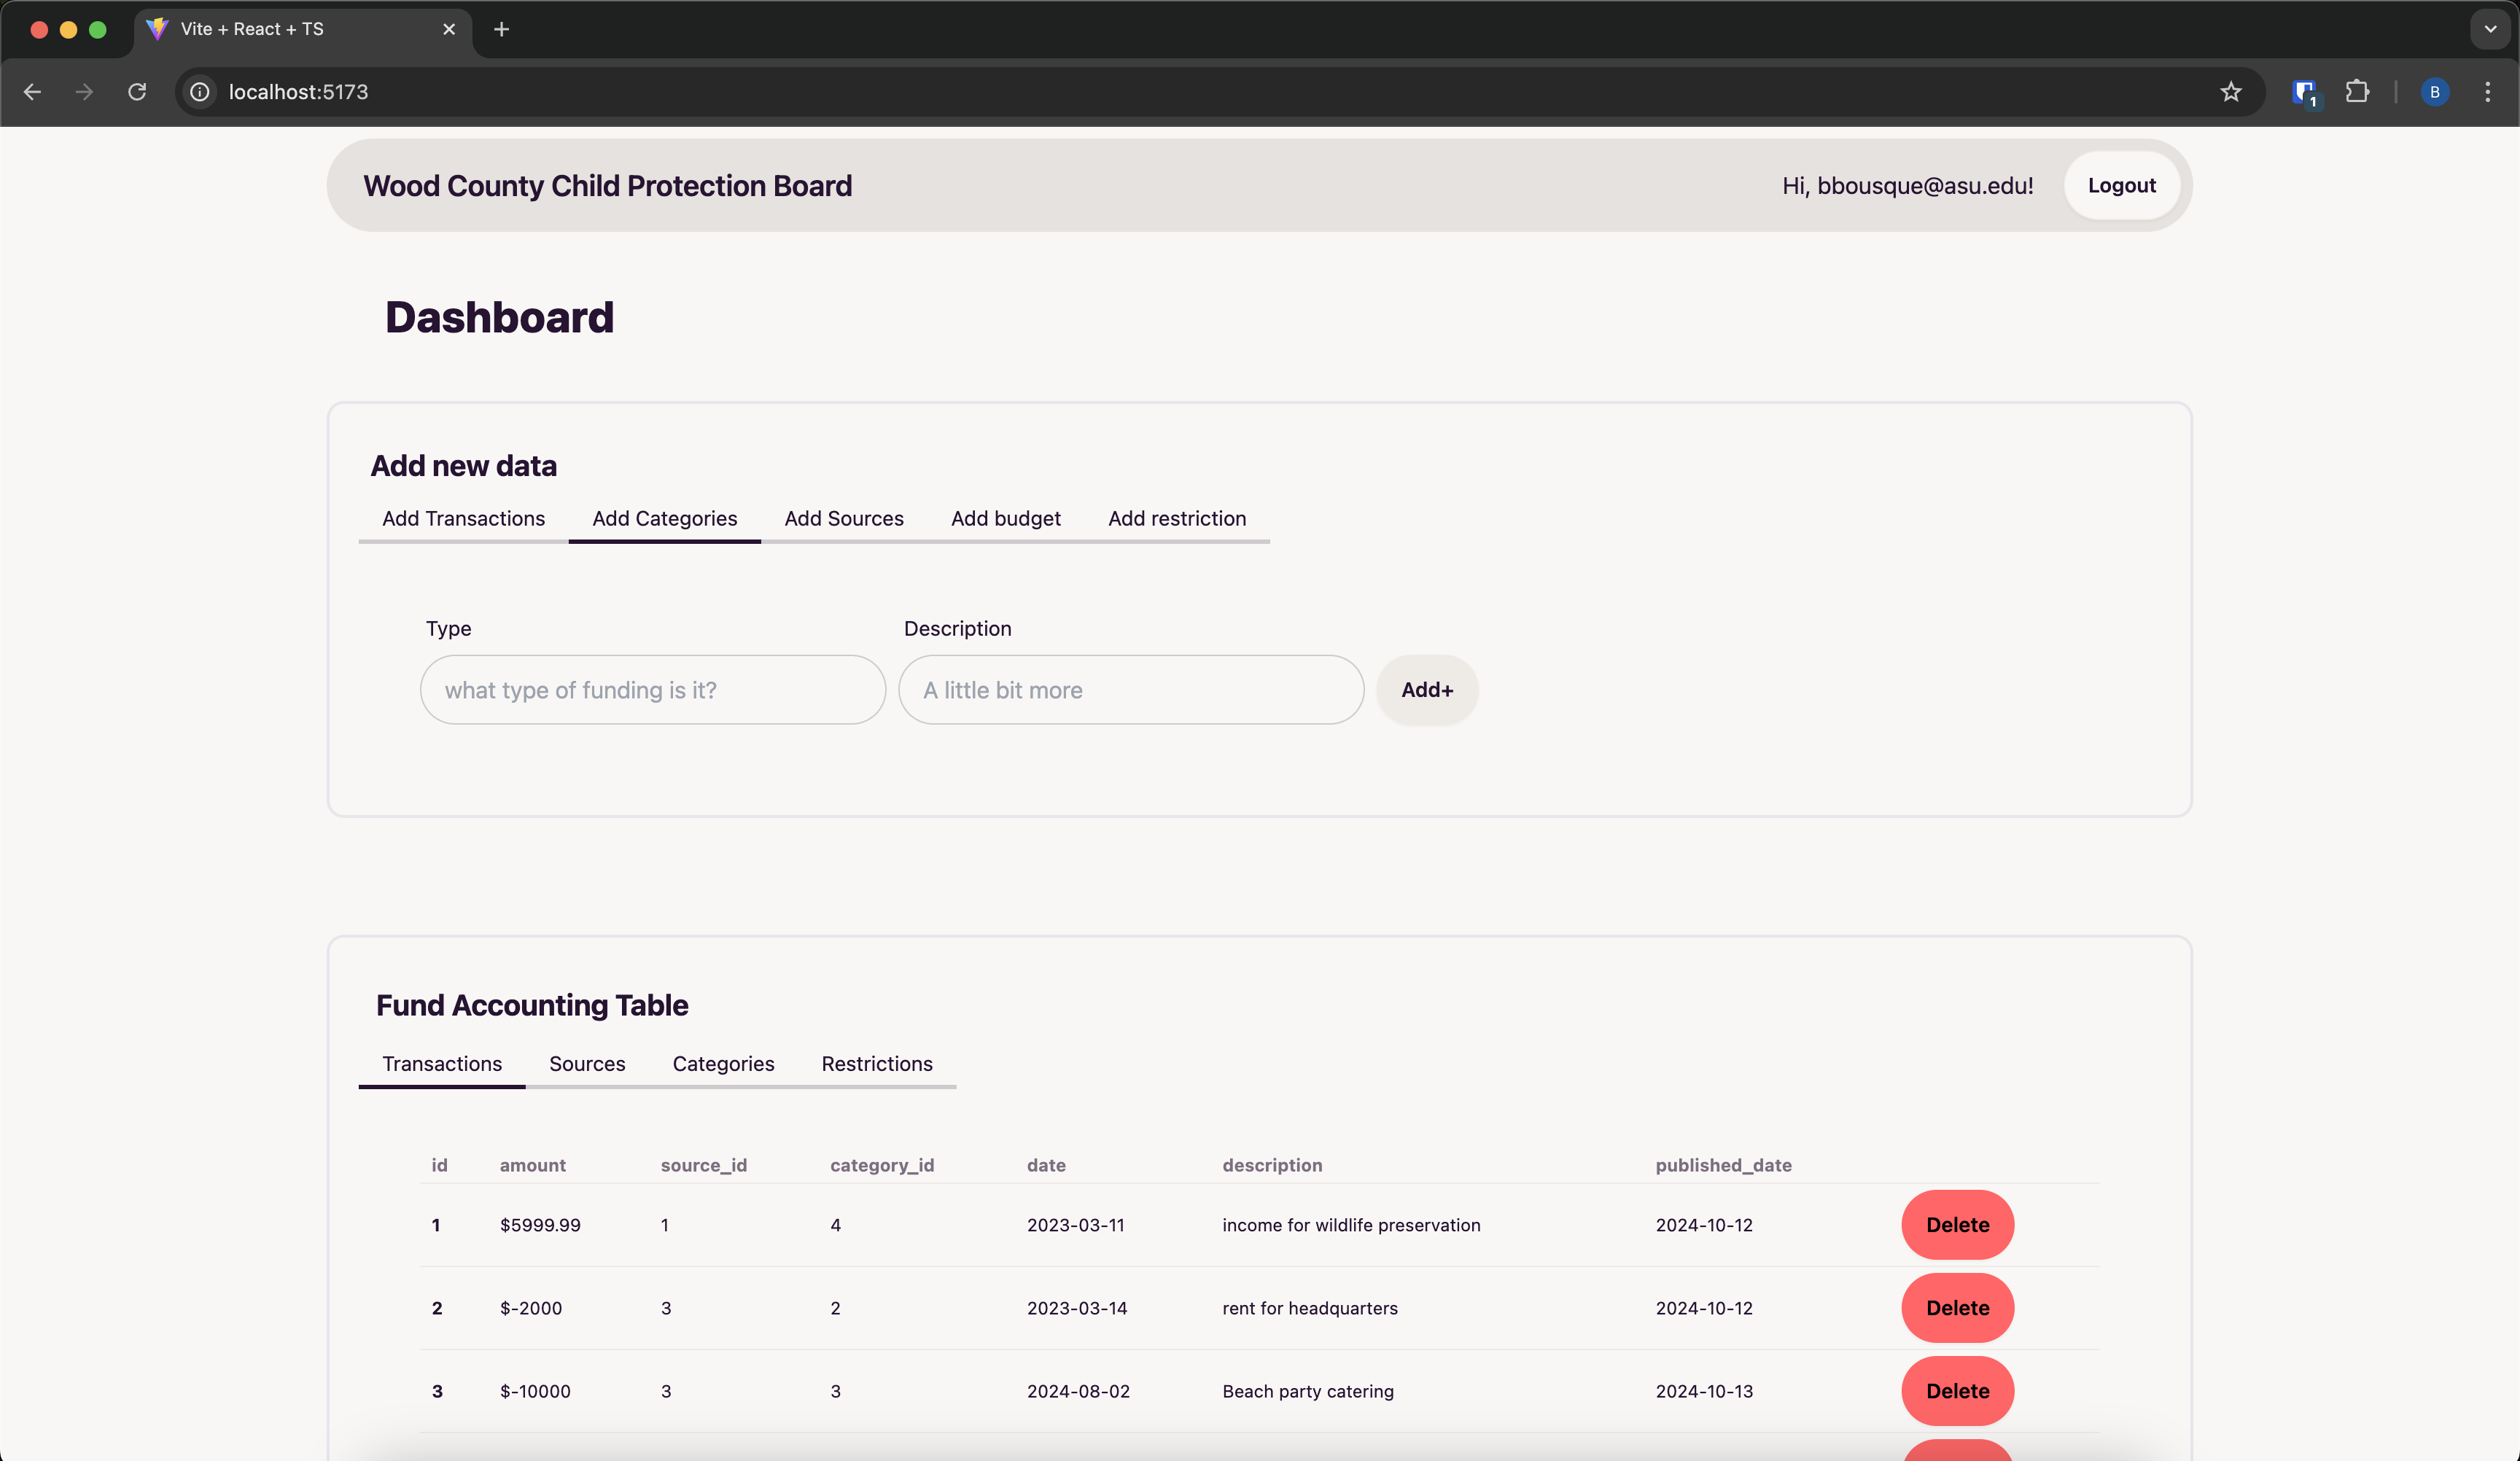Focus the Type funding input field
2520x1461 pixels.
[x=652, y=690]
